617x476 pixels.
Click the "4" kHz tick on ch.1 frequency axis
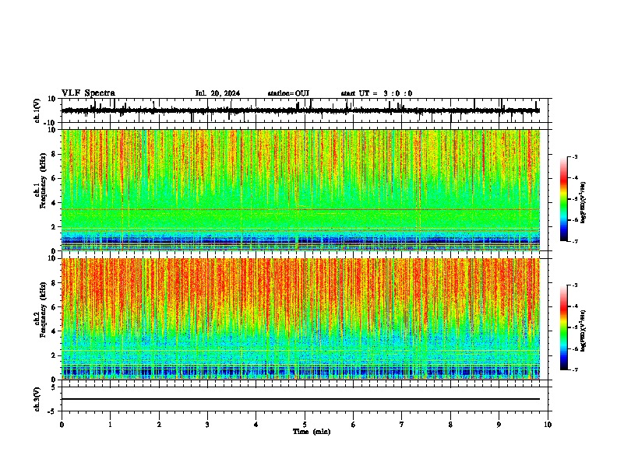(54, 203)
